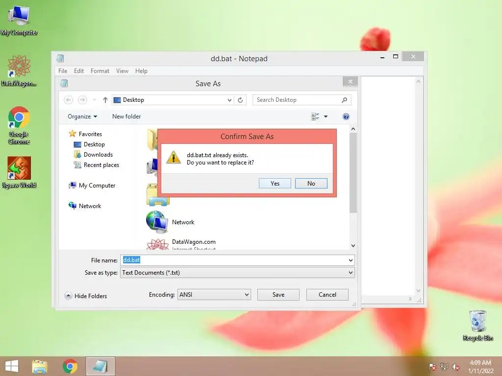The height and width of the screenshot is (376, 502).
Task: Open the DataWagon desktop shortcut
Action: pyautogui.click(x=19, y=70)
